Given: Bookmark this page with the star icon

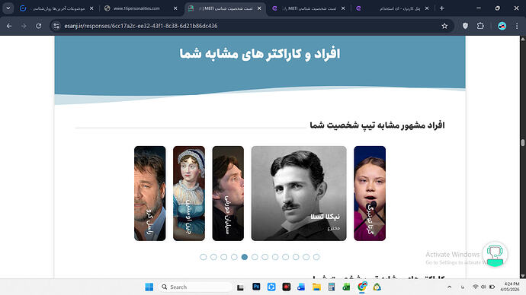Looking at the screenshot, I should 444,26.
